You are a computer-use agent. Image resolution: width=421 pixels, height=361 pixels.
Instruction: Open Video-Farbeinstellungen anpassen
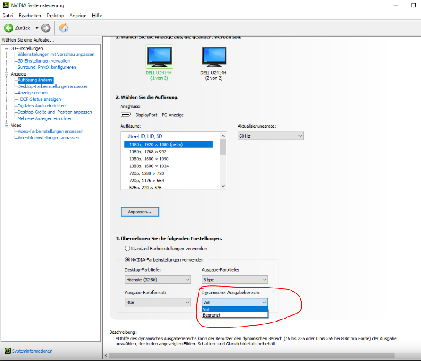[x=50, y=131]
